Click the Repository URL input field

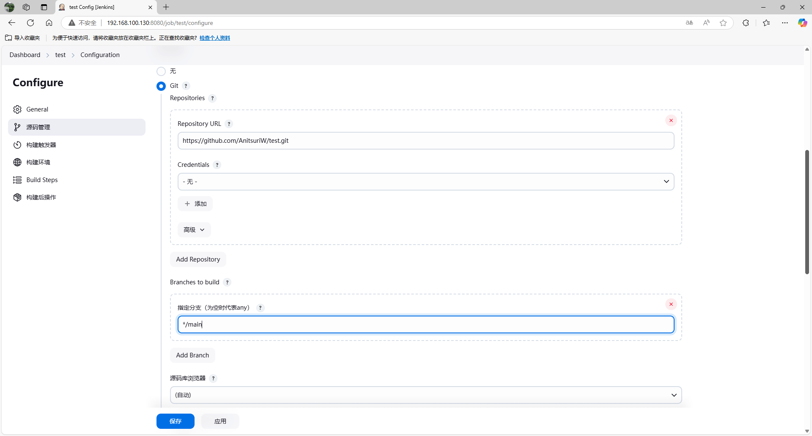tap(425, 141)
